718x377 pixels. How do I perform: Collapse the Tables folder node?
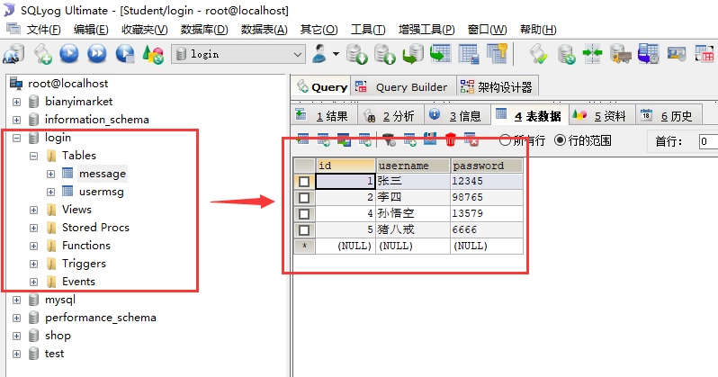pos(34,157)
